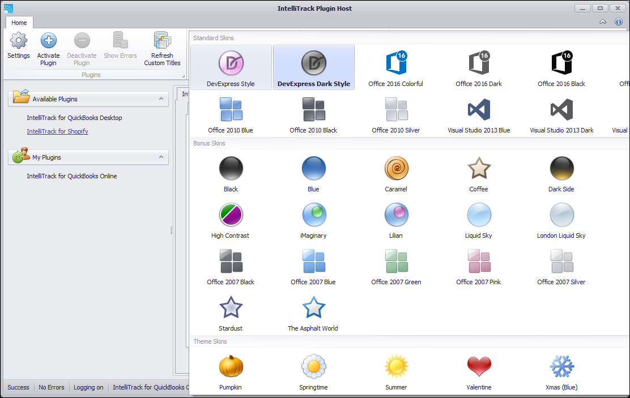
Task: Select the Liquid Sky skin
Action: [x=479, y=220]
